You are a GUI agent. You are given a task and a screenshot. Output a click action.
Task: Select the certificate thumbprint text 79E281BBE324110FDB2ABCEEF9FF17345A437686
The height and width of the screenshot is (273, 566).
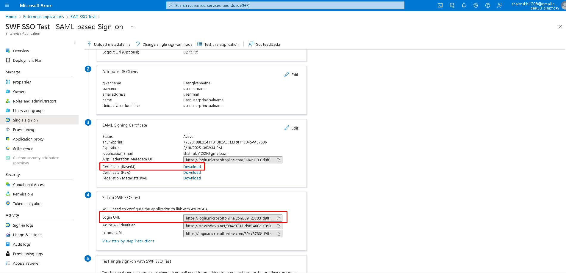[x=225, y=142]
